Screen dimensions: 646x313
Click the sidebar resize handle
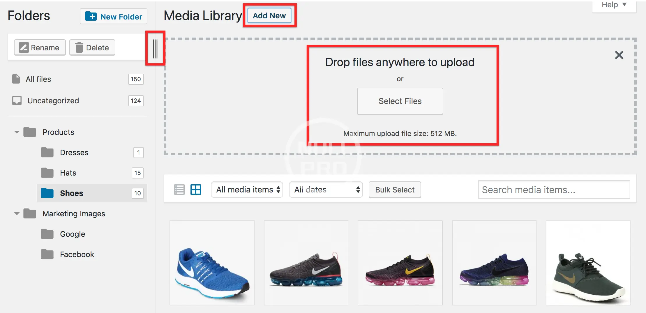coord(155,49)
